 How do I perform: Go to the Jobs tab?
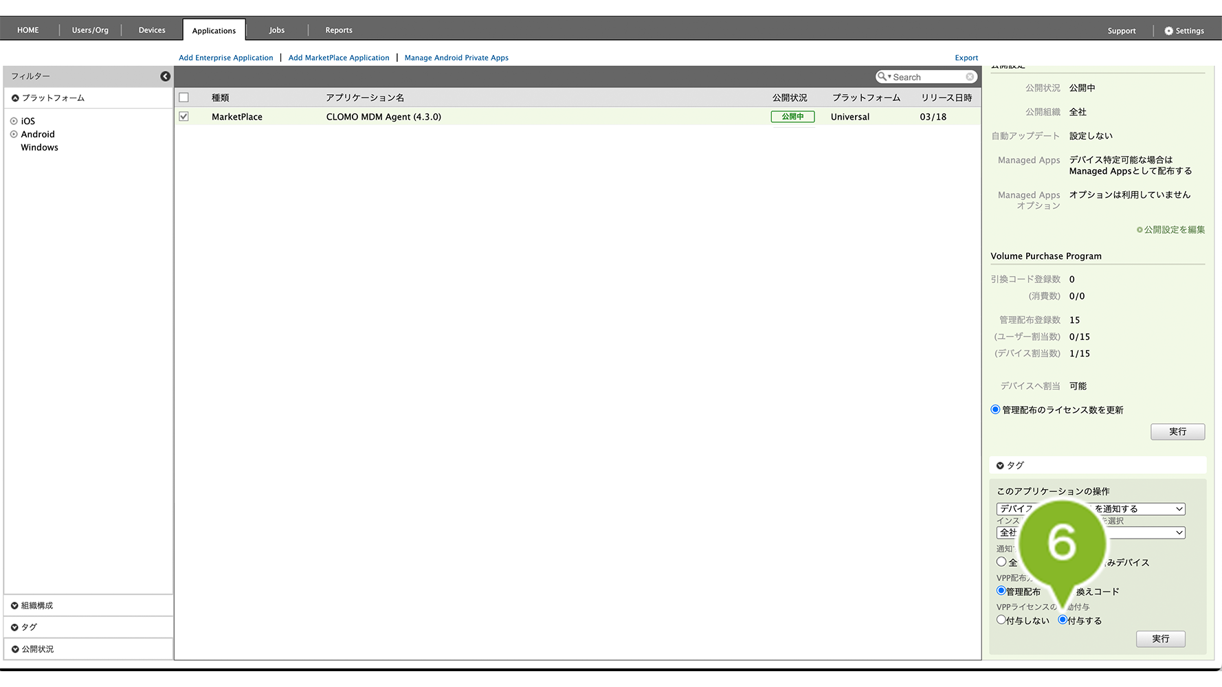tap(277, 30)
